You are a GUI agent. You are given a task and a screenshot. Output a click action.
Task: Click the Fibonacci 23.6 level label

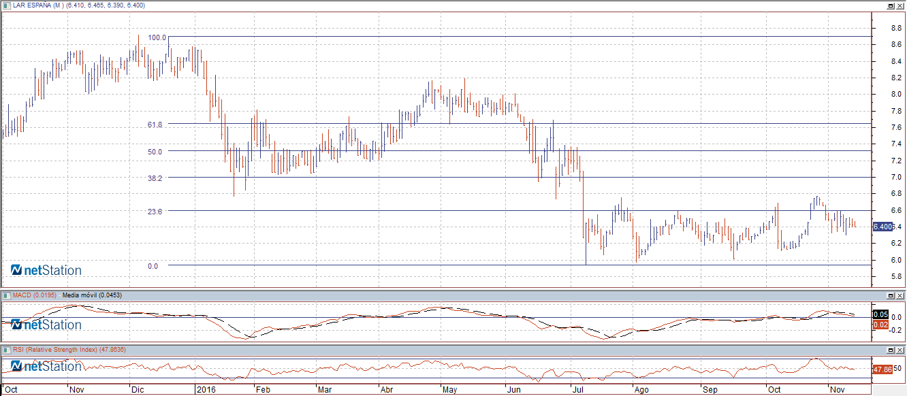155,212
